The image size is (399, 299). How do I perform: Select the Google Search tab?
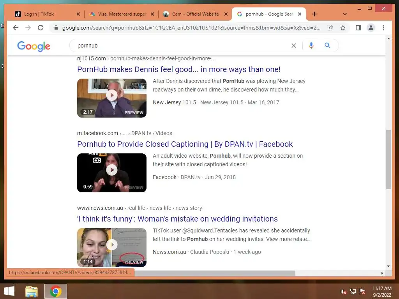click(269, 14)
